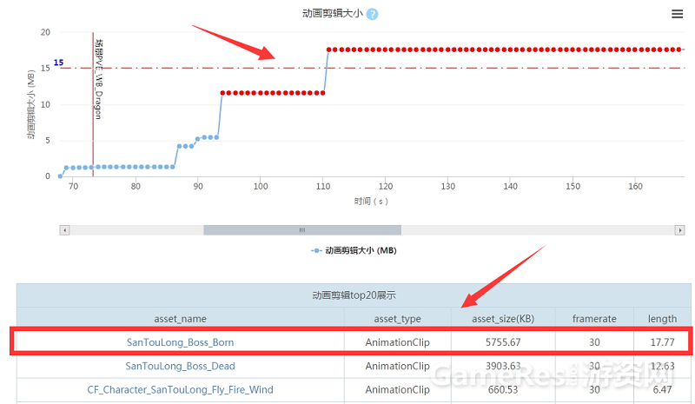
Task: Click the left arrow of the horizontal scrollbar
Action: pos(64,230)
